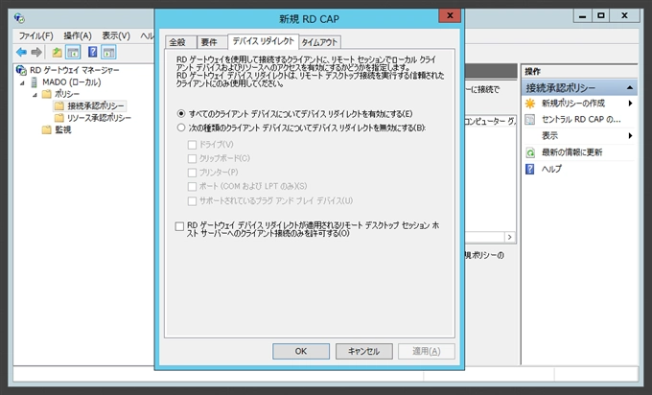Click the 最新の情報に更新 refresh icon
The width and height of the screenshot is (652, 395).
click(x=530, y=152)
